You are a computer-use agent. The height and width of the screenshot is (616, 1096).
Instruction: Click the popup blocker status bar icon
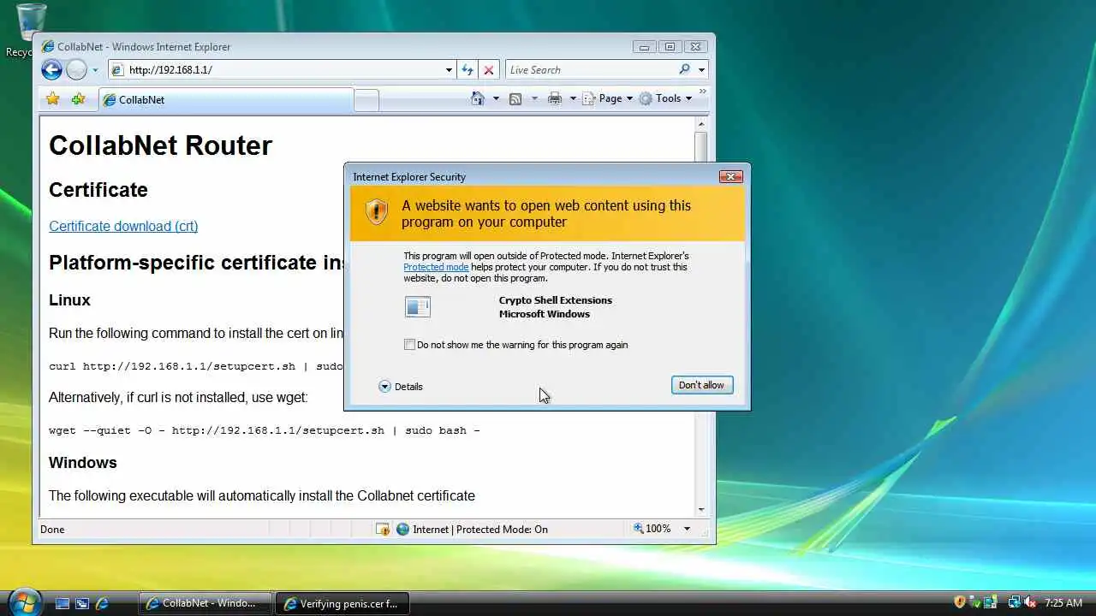[x=383, y=530]
